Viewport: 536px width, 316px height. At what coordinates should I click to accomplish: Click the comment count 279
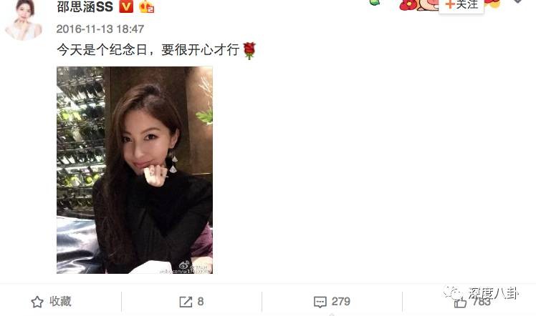point(341,301)
